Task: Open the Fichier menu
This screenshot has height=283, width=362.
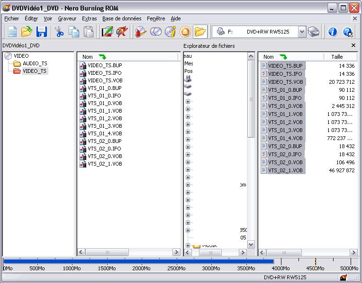Action: point(12,18)
